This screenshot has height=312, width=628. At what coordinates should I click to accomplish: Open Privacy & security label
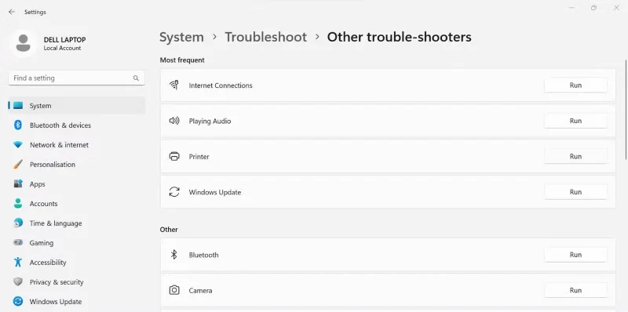(x=57, y=282)
